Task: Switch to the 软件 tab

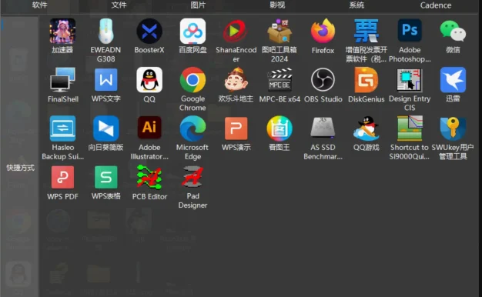Action: click(40, 5)
